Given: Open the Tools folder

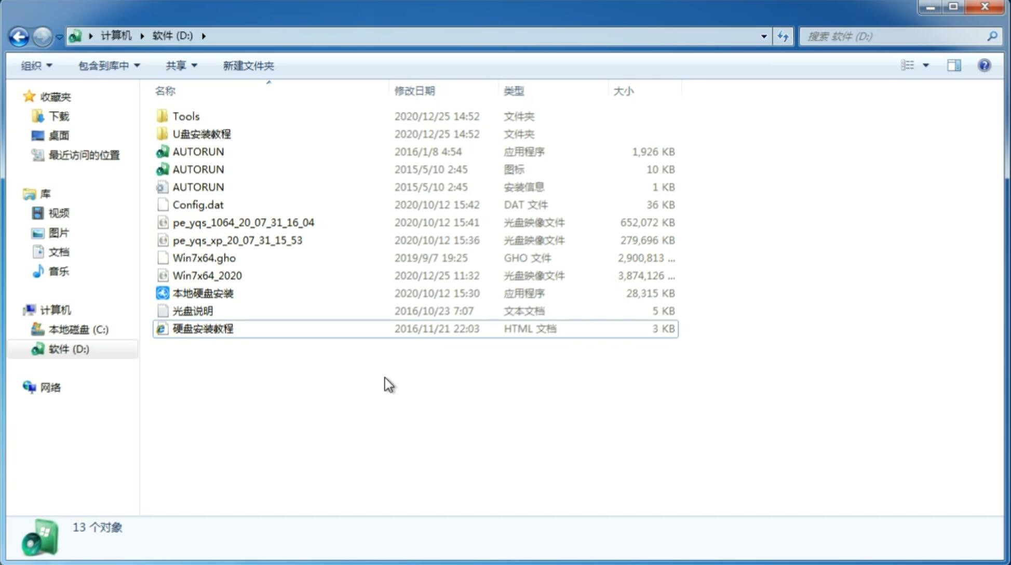Looking at the screenshot, I should tap(185, 116).
